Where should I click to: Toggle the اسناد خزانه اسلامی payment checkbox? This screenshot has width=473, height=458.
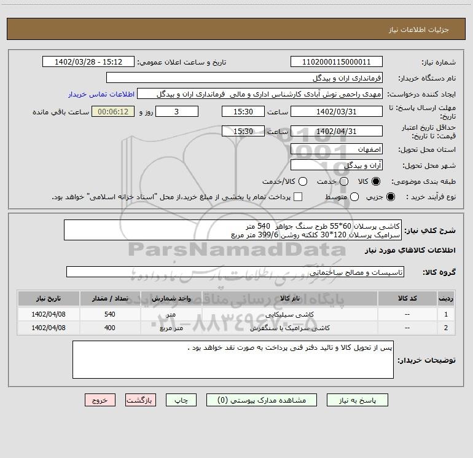[x=298, y=197]
